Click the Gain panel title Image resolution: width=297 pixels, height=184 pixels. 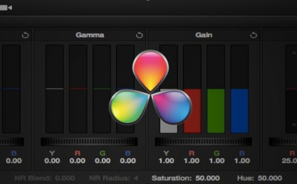[203, 35]
